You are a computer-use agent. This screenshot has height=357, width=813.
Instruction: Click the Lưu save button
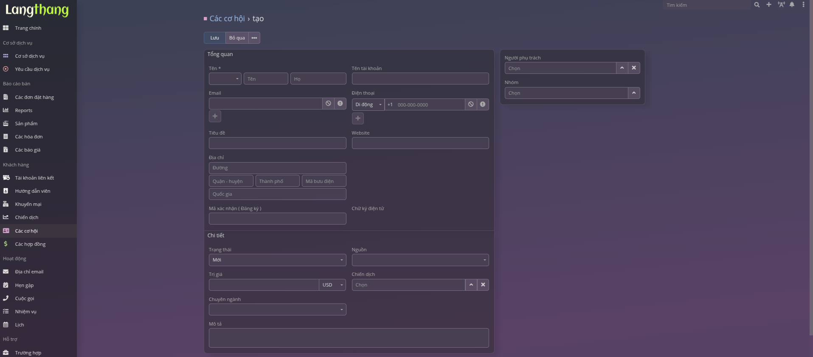pyautogui.click(x=215, y=38)
